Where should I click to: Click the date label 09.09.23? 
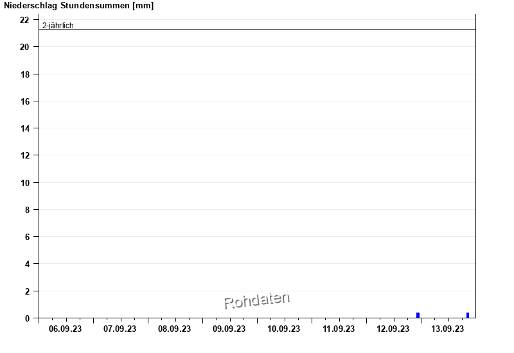point(229,329)
